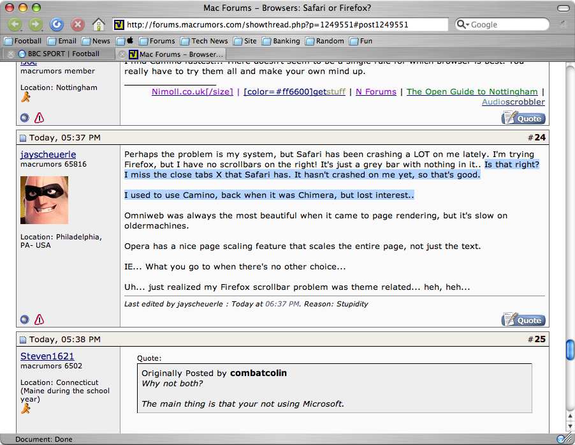This screenshot has height=445, width=575.
Task: Close the BBC SPORT tab
Action: coord(11,54)
